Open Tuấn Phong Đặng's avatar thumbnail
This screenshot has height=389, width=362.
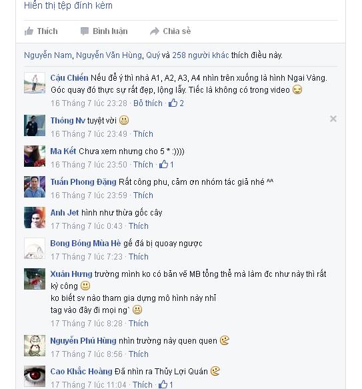coord(35,187)
